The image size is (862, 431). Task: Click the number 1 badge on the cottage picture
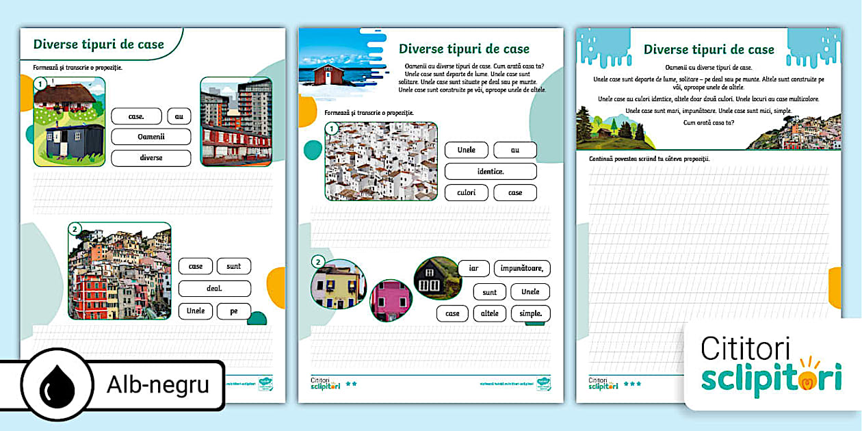41,84
